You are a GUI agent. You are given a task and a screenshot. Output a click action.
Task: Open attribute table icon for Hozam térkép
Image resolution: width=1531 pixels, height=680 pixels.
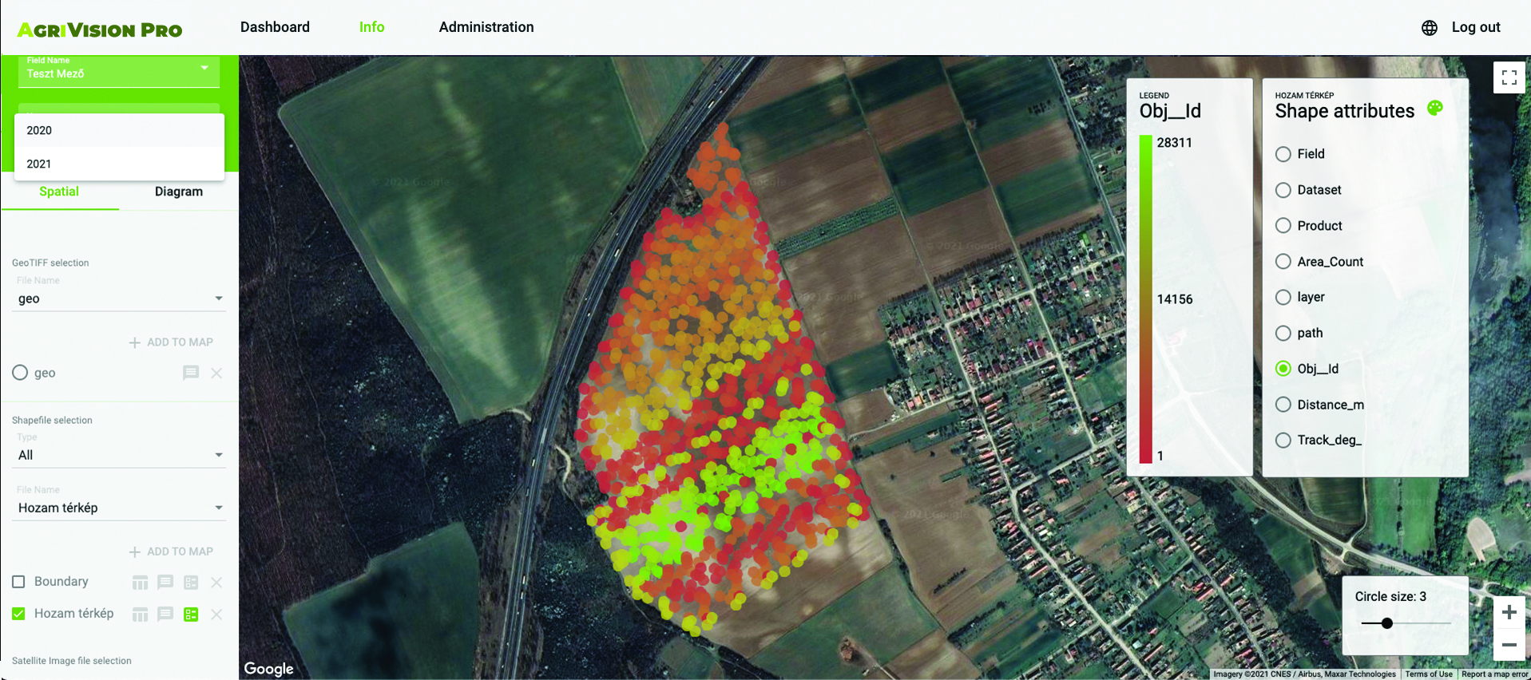pos(140,615)
